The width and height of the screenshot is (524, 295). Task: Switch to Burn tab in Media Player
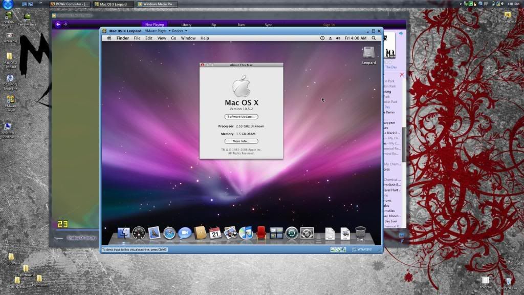(x=241, y=25)
